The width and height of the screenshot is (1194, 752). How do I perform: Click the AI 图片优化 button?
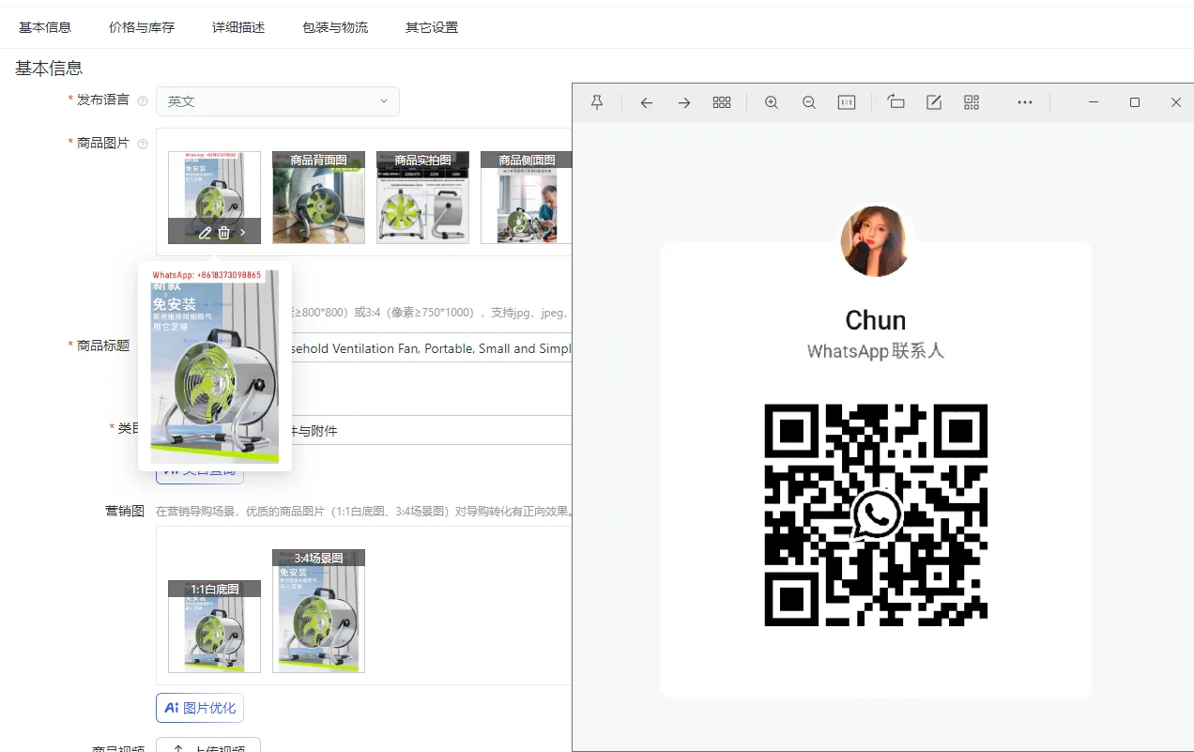point(200,708)
